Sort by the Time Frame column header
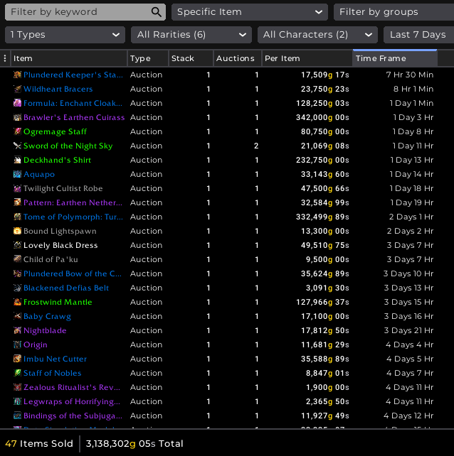Image resolution: width=454 pixels, height=456 pixels. pos(395,58)
